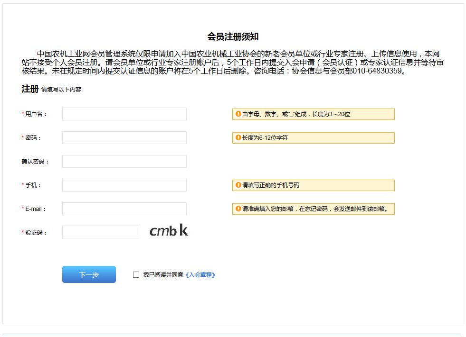Refresh the cmbk captcha image

169,231
